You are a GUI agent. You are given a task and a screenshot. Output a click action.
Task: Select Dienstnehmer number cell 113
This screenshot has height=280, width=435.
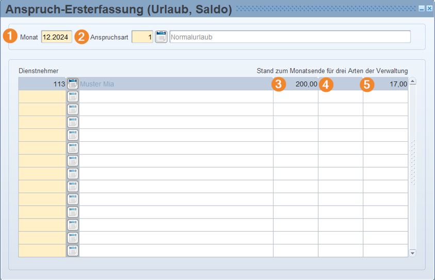click(x=42, y=84)
